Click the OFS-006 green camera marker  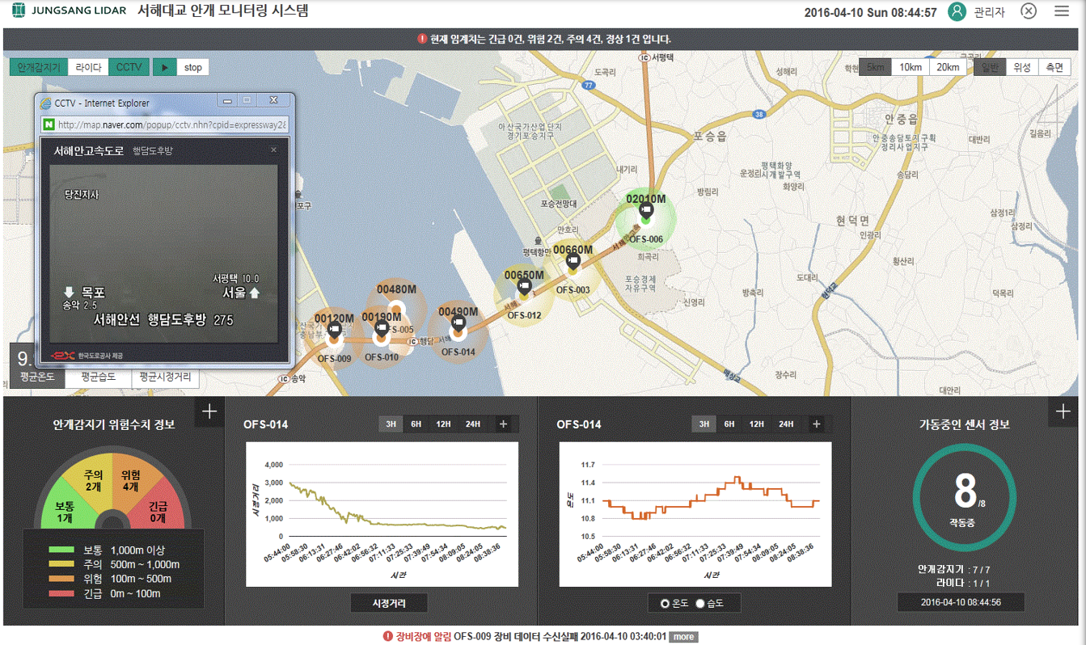645,213
